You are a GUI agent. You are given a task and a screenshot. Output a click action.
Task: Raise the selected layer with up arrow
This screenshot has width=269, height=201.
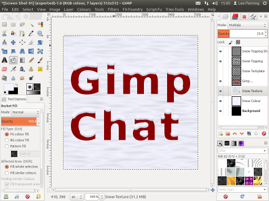[235, 133]
